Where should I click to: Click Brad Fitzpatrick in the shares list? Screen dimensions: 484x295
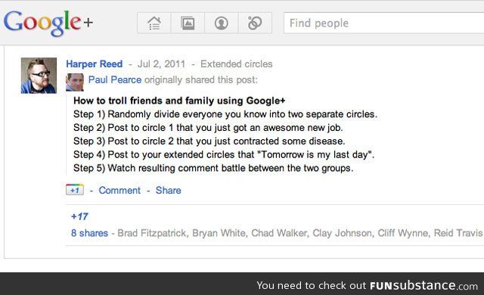tap(152, 233)
